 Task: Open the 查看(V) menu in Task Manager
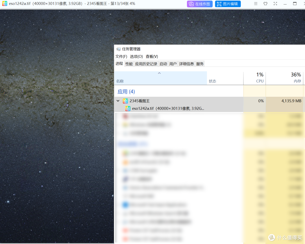click(152, 56)
